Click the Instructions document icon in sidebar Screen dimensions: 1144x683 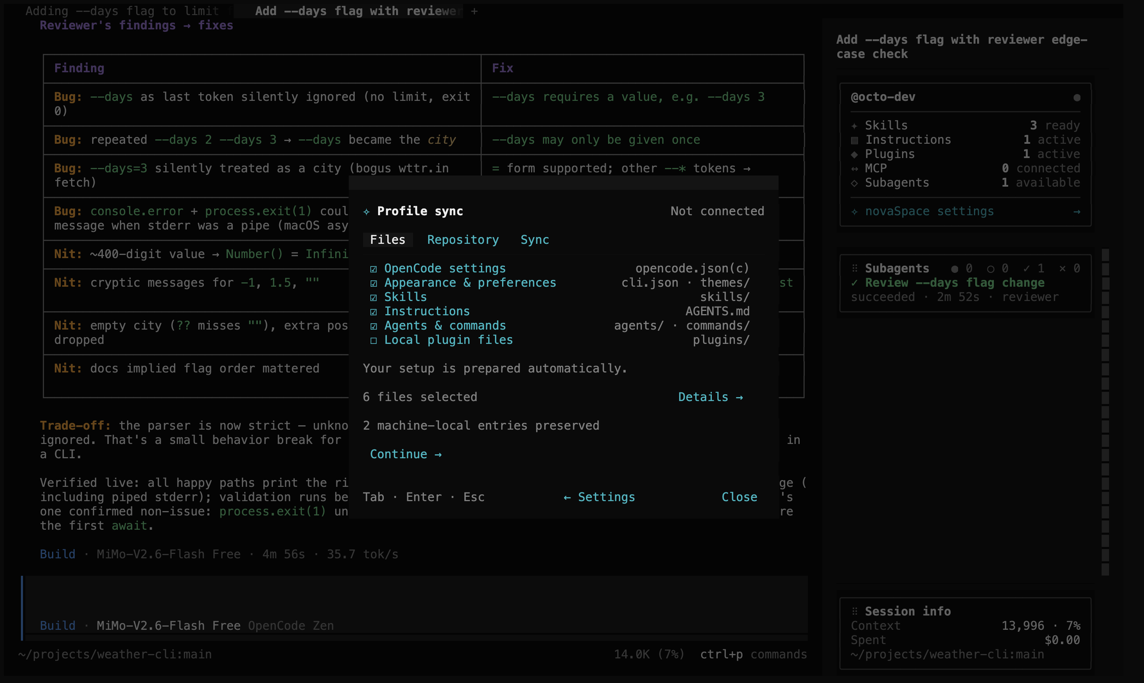pos(854,140)
